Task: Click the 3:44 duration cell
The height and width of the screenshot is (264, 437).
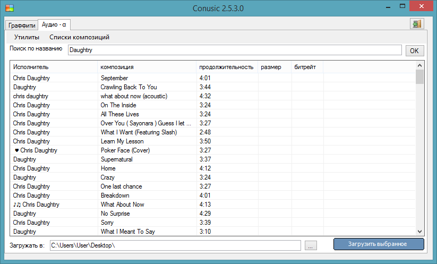Action: point(205,87)
